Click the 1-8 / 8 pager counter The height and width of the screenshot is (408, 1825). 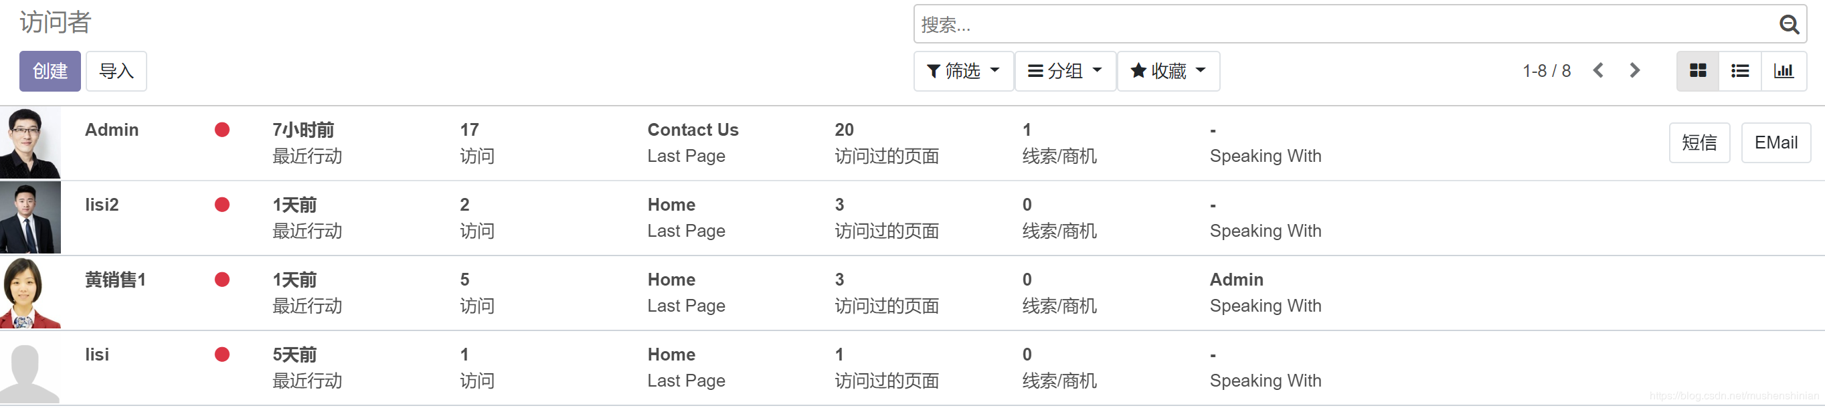pyautogui.click(x=1547, y=71)
